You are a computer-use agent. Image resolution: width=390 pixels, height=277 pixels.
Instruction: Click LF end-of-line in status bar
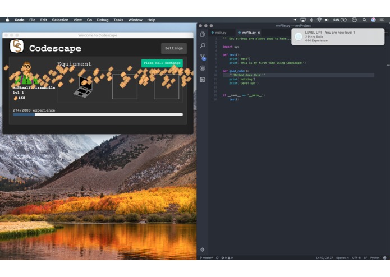point(365,258)
